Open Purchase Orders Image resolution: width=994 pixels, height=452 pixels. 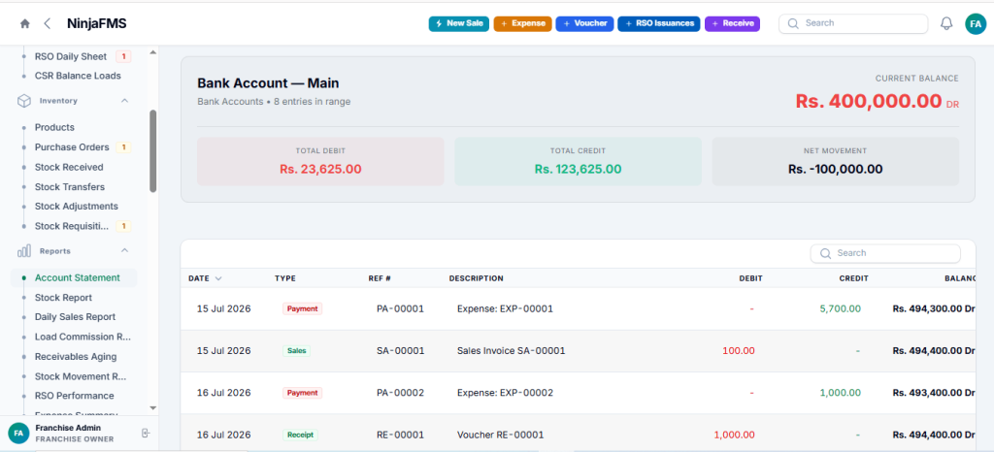tap(72, 146)
